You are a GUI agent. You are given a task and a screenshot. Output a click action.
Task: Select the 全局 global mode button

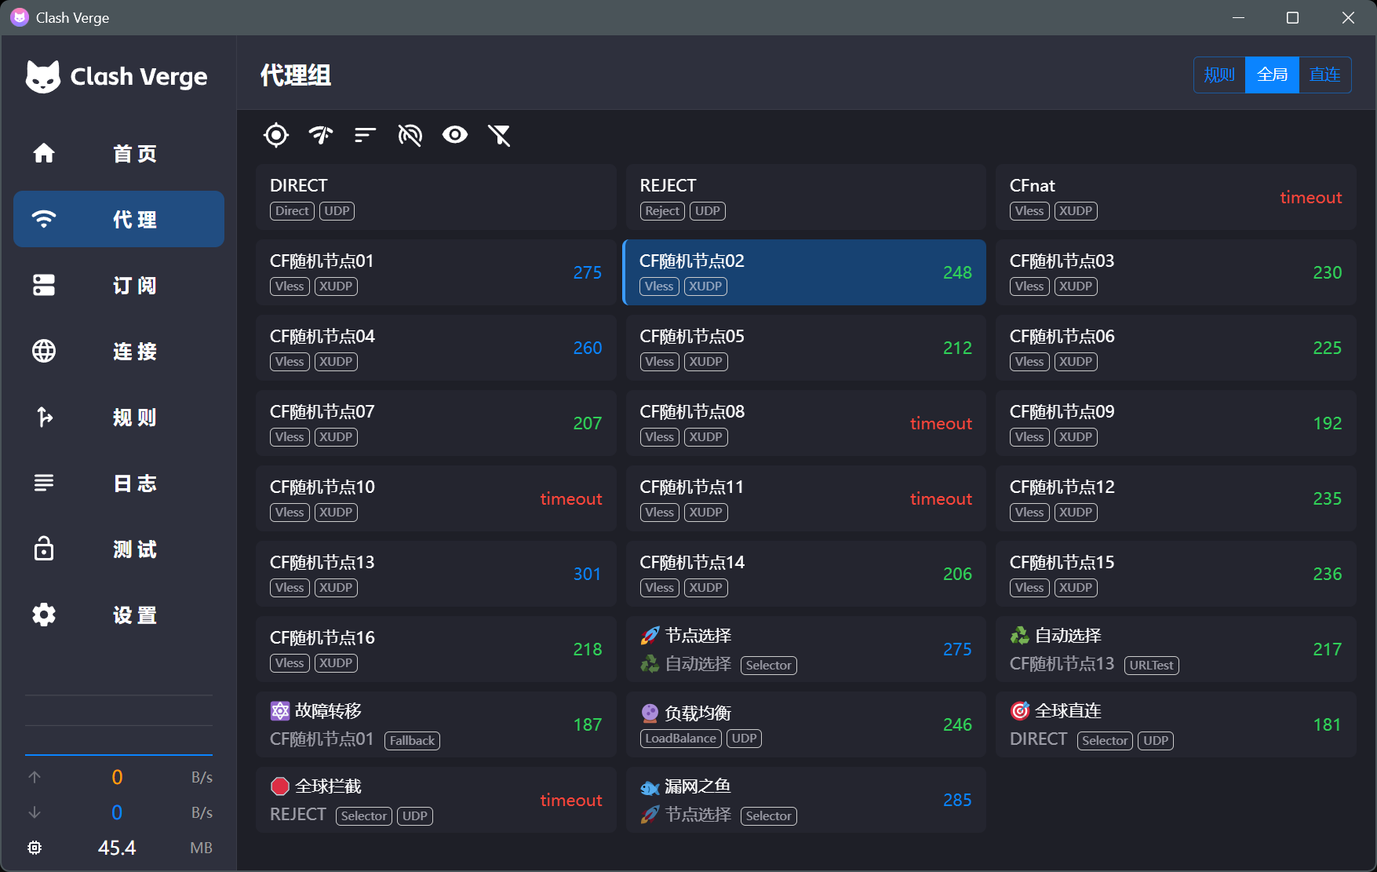click(1272, 75)
